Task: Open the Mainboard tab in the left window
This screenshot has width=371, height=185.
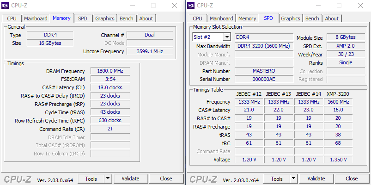Action: [36, 18]
